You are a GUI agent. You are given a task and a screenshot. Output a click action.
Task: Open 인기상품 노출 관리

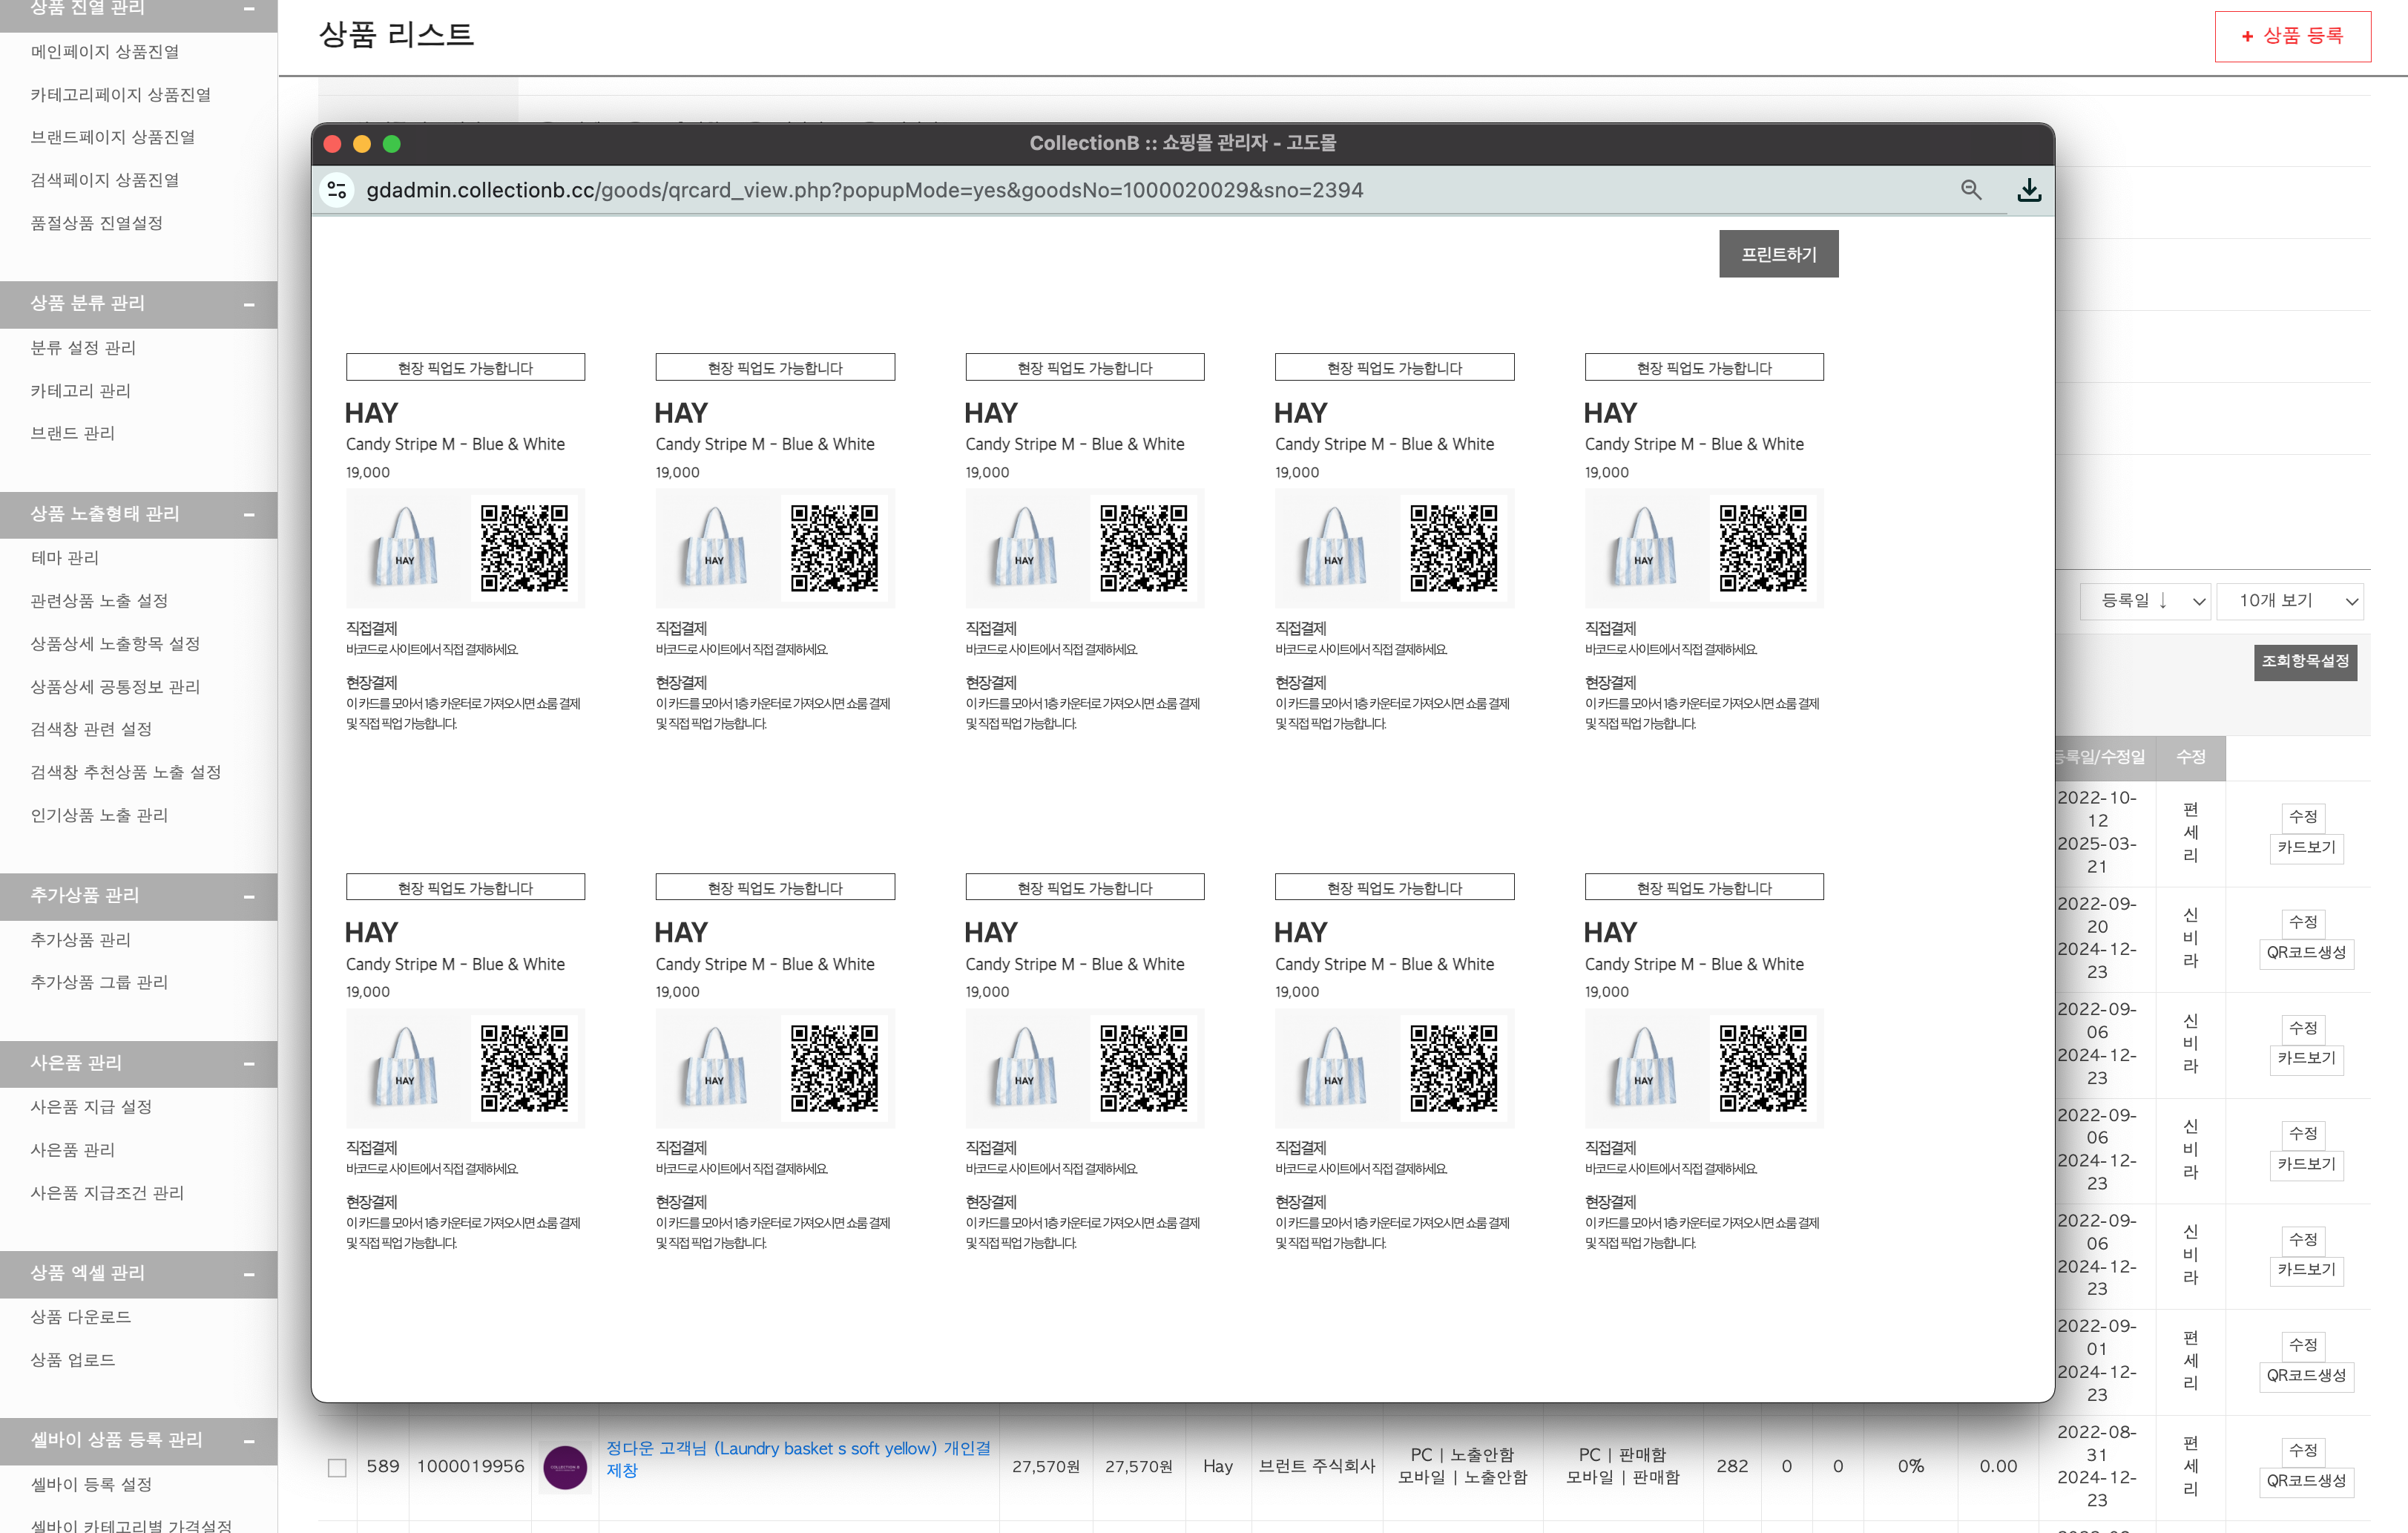99,815
